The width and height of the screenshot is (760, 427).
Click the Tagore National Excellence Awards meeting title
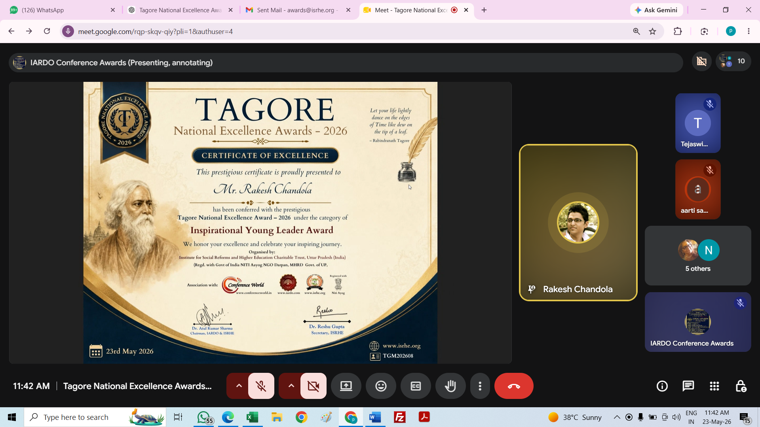(x=137, y=386)
